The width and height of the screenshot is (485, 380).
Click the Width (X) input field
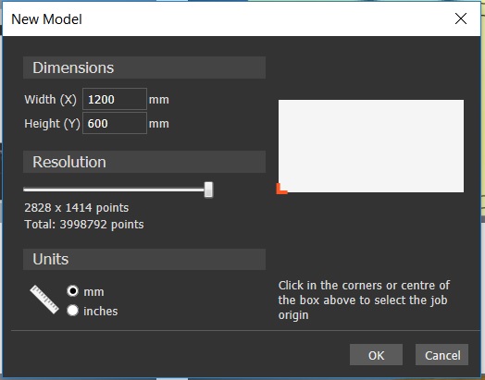click(115, 99)
